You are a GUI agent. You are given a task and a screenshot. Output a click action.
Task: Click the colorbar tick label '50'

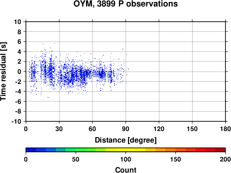76,159
